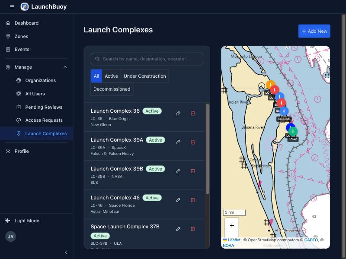Select the Launch Complex 39A title
The width and height of the screenshot is (346, 259).
click(x=117, y=140)
